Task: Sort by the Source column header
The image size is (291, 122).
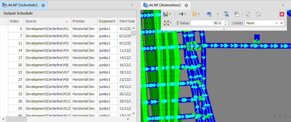Action: (x=47, y=21)
